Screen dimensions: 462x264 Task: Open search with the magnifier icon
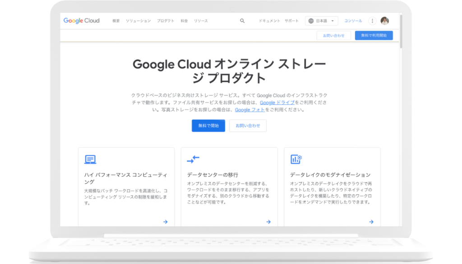pos(242,21)
